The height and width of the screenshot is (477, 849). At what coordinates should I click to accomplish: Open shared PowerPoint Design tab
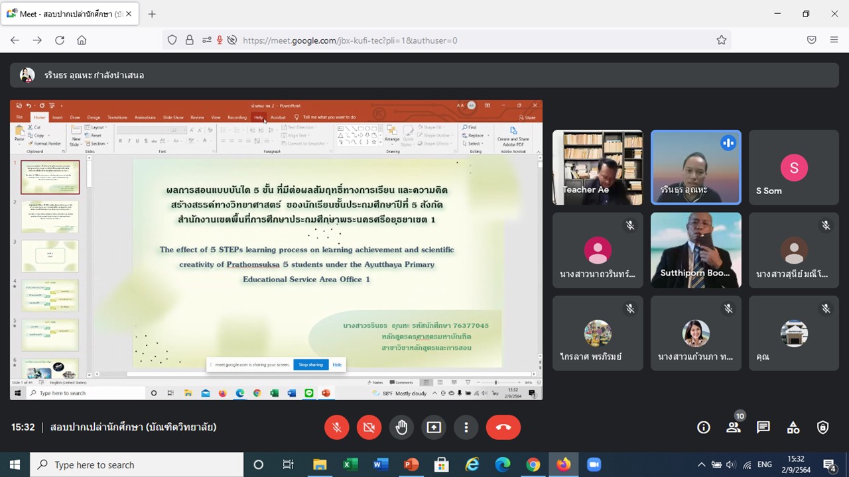tap(94, 117)
